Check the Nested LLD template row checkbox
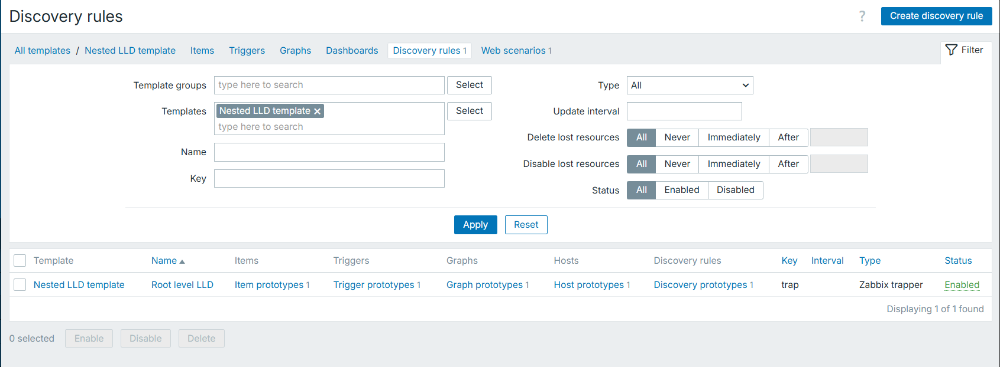The width and height of the screenshot is (1000, 367). (20, 285)
